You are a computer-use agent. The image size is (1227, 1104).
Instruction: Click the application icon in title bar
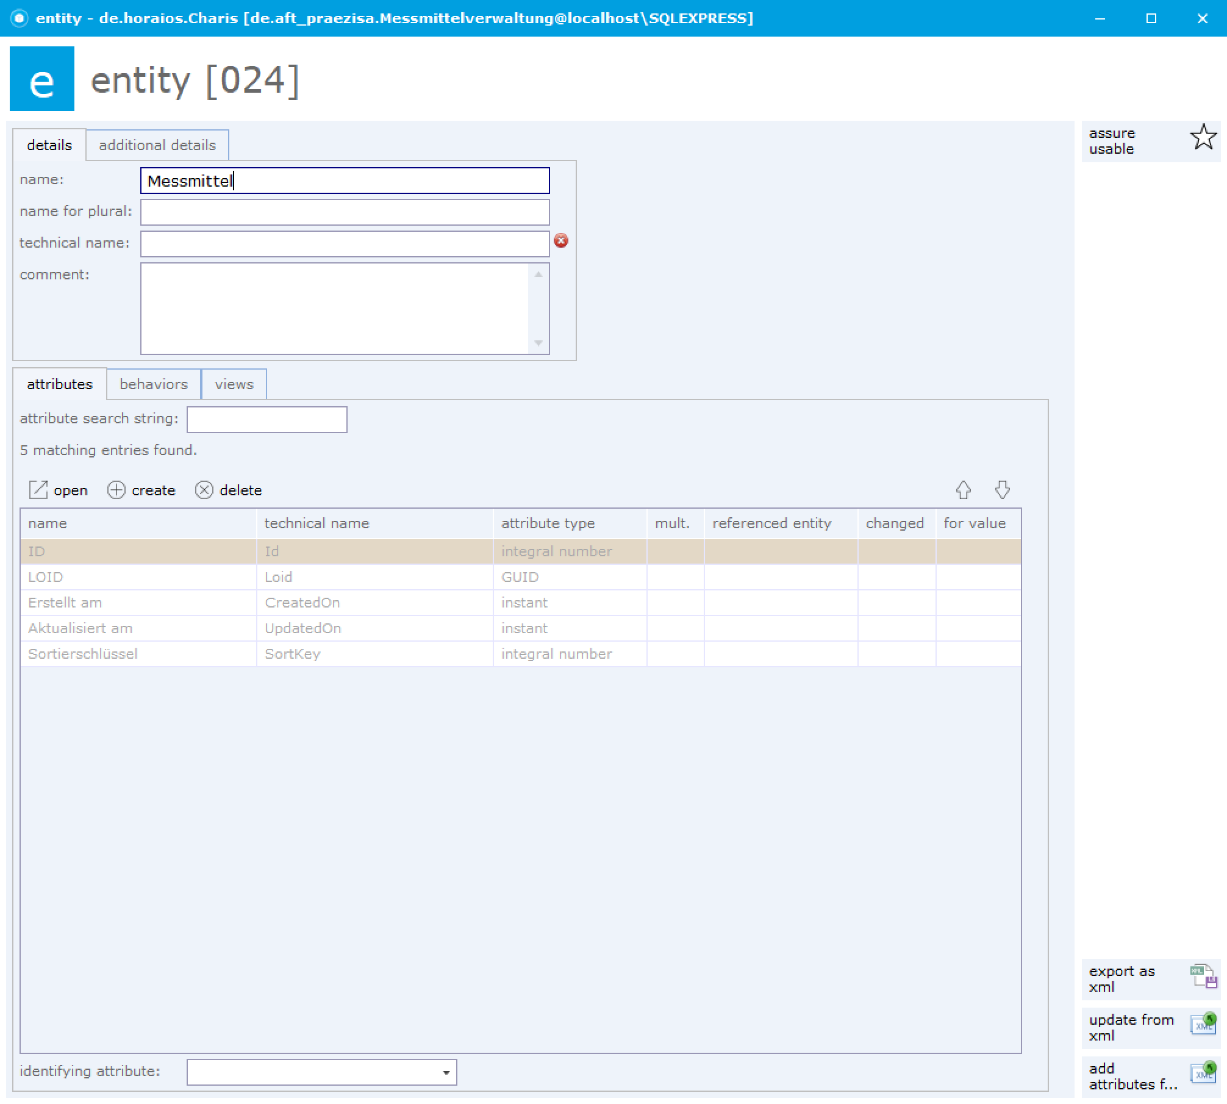click(x=20, y=18)
